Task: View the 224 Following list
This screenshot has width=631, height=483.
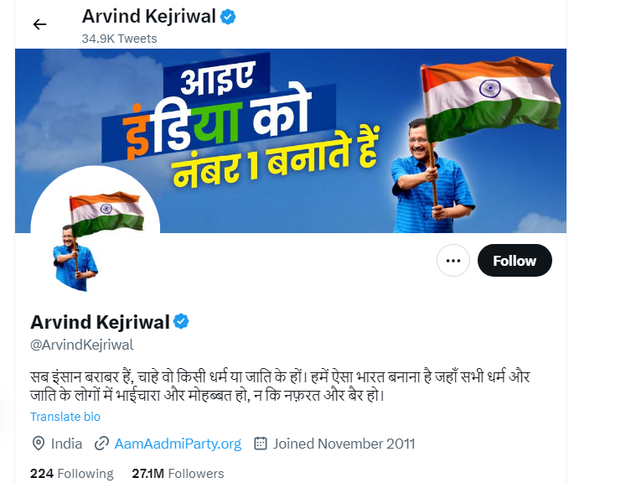Action: [x=71, y=473]
